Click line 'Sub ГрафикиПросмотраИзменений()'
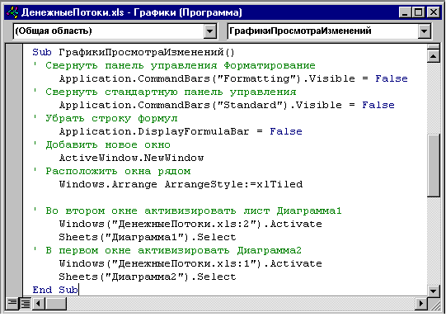The height and width of the screenshot is (317, 446). [x=134, y=52]
